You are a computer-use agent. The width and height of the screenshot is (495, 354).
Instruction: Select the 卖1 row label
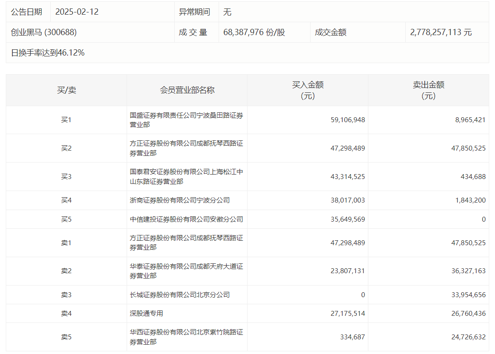(66, 243)
